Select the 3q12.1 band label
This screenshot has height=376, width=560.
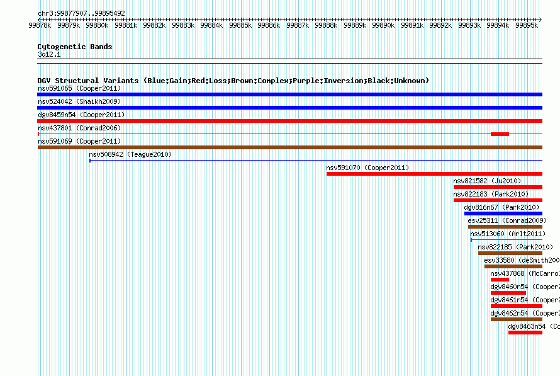pyautogui.click(x=49, y=54)
